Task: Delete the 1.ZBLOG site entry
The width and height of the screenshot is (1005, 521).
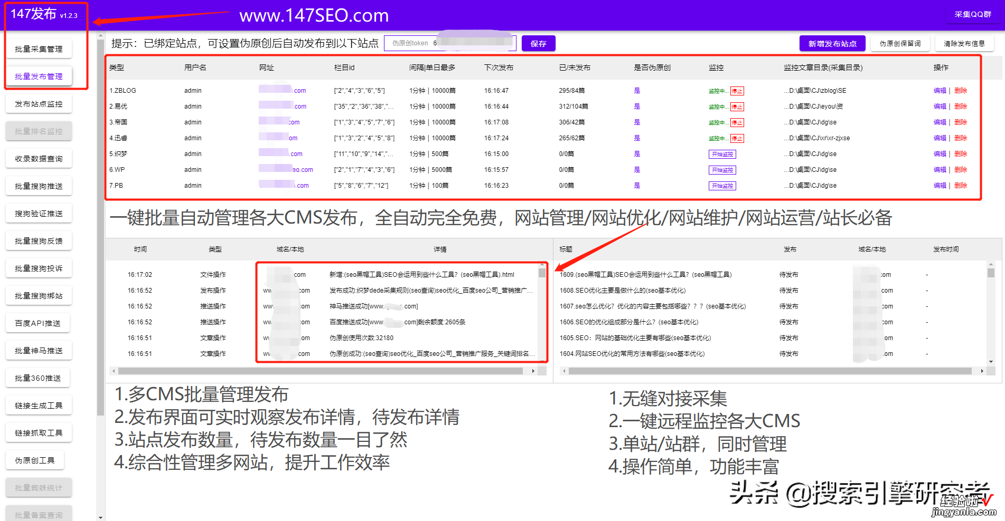Action: tap(961, 91)
